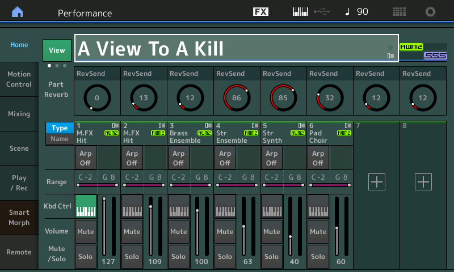Open the FX settings icon
454x272 pixels.
(x=260, y=12)
